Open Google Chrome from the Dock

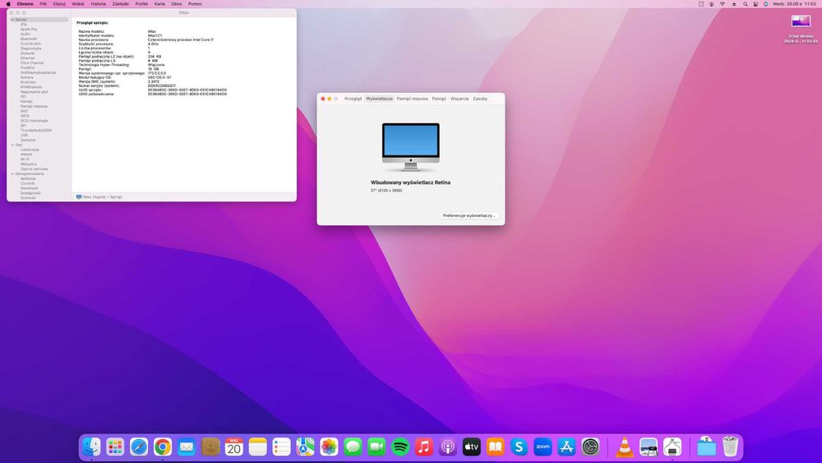[x=163, y=447]
